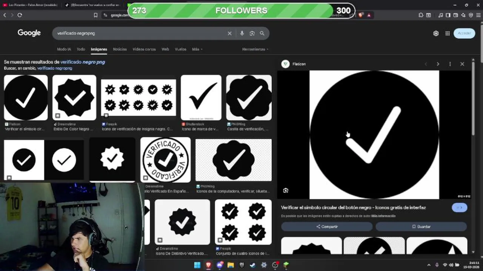This screenshot has width=483, height=271.
Task: Show next image in preview panel
Action: (x=438, y=64)
